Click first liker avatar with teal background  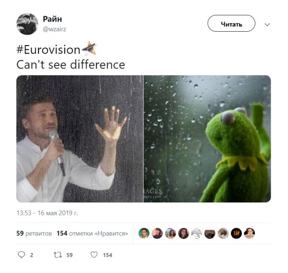pyautogui.click(x=144, y=233)
